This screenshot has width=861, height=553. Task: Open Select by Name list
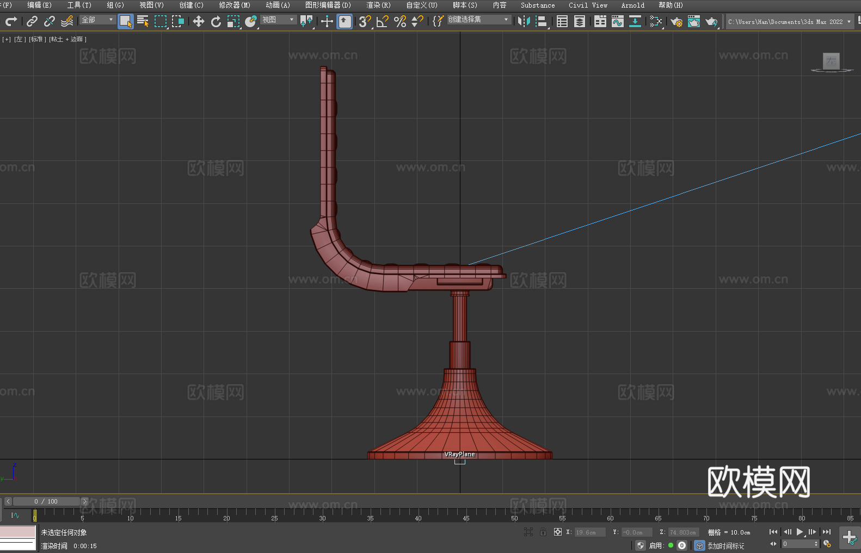pos(143,21)
